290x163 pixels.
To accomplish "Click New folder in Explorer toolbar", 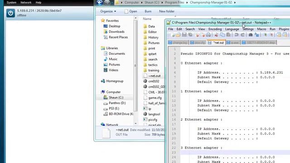I will (167, 11).
